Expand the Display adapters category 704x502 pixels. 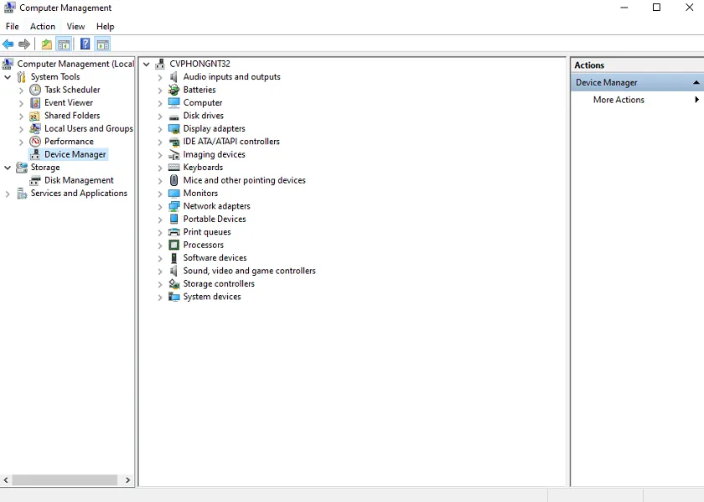pyautogui.click(x=159, y=128)
